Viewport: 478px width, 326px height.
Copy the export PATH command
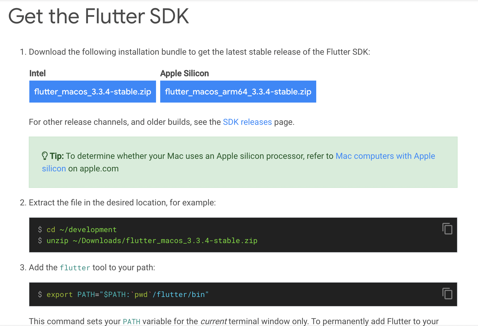tap(447, 294)
